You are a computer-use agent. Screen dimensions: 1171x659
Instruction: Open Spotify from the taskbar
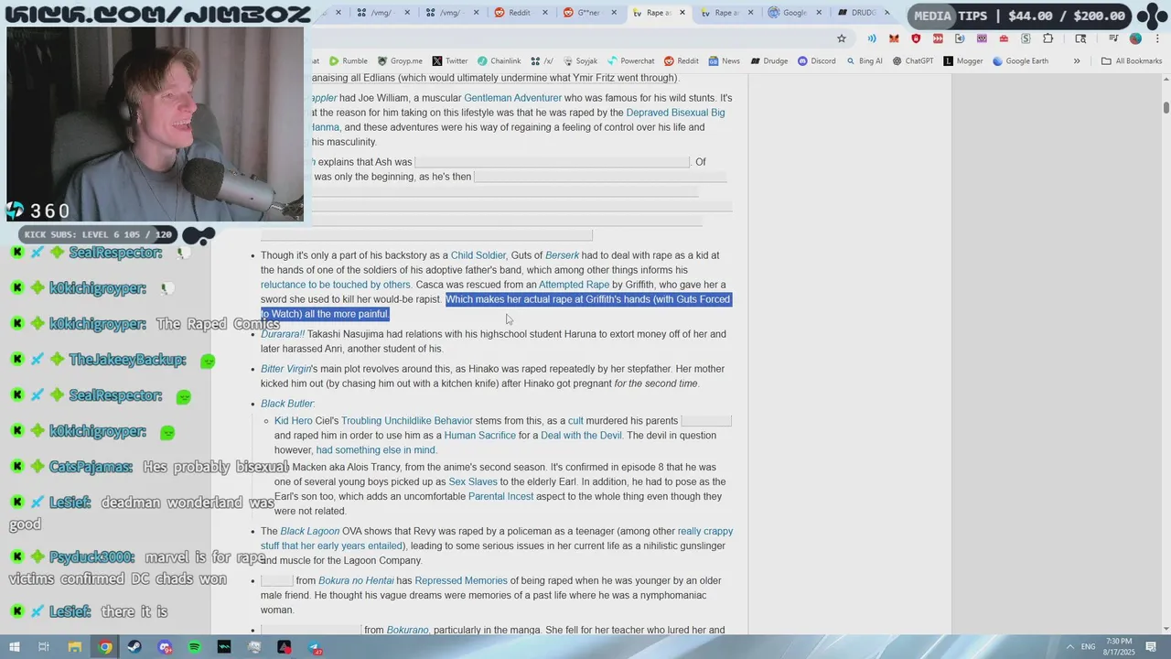[x=194, y=647]
